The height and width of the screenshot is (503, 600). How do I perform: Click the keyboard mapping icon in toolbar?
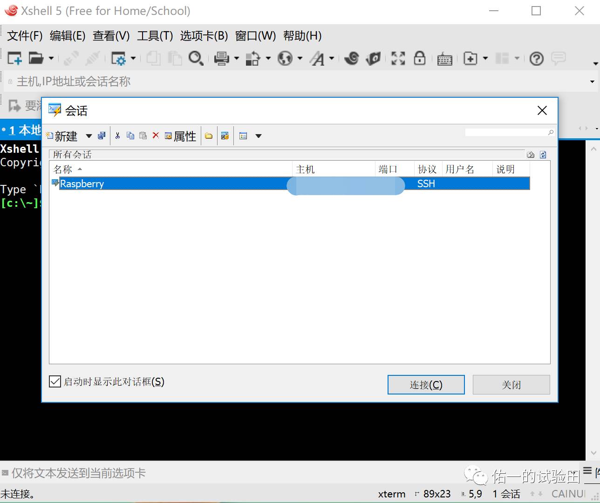click(x=445, y=59)
